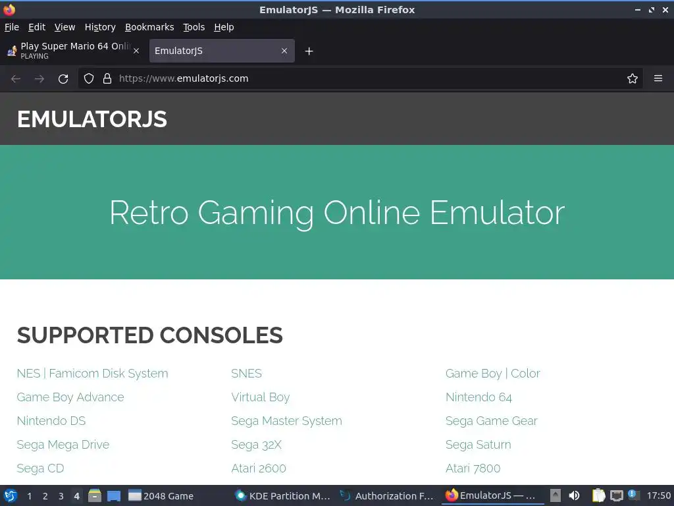Open the Sega Mega Drive link
674x506 pixels.
pos(63,445)
